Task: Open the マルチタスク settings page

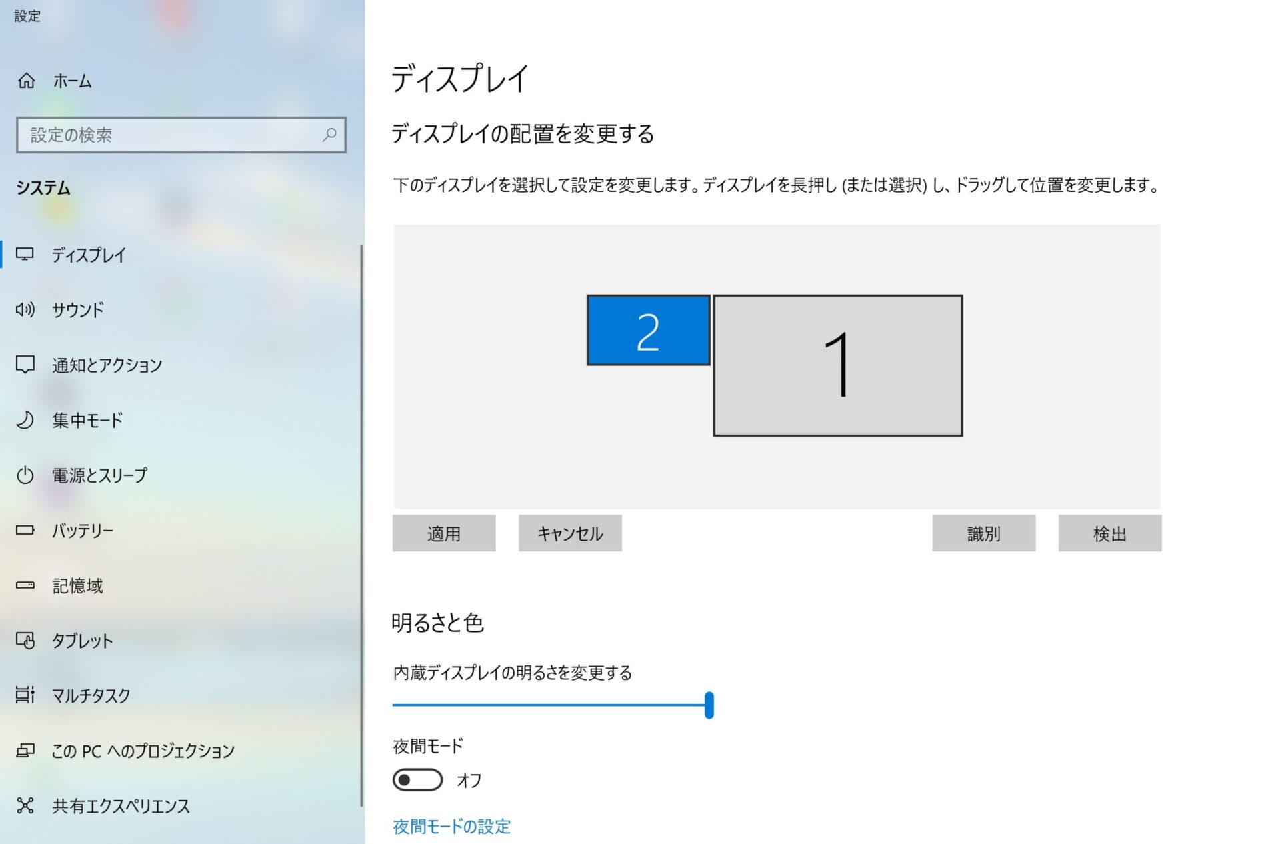Action: (x=91, y=695)
